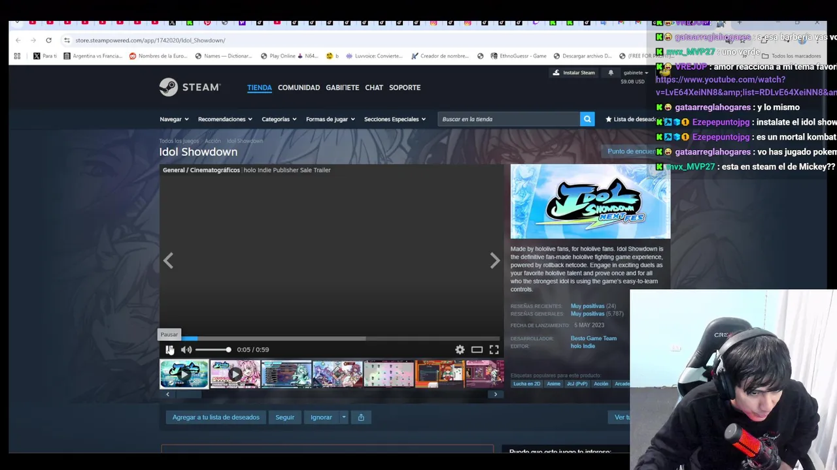Seek on the trailer progress bar
837x470 pixels.
(x=331, y=338)
